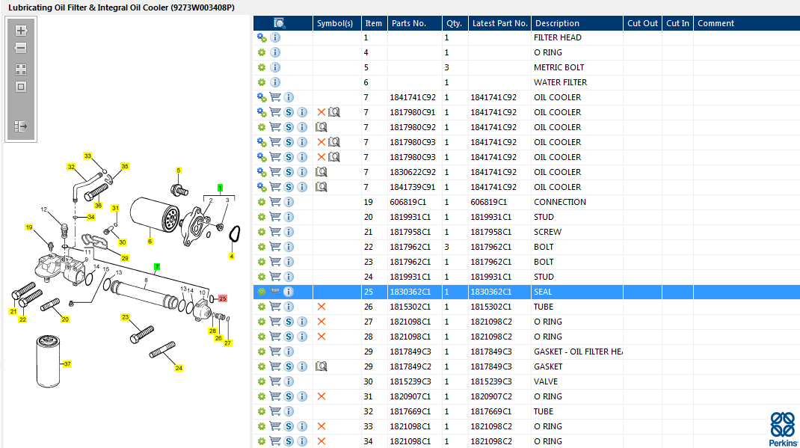Click info icon for SCREW 1817958C1

click(289, 232)
